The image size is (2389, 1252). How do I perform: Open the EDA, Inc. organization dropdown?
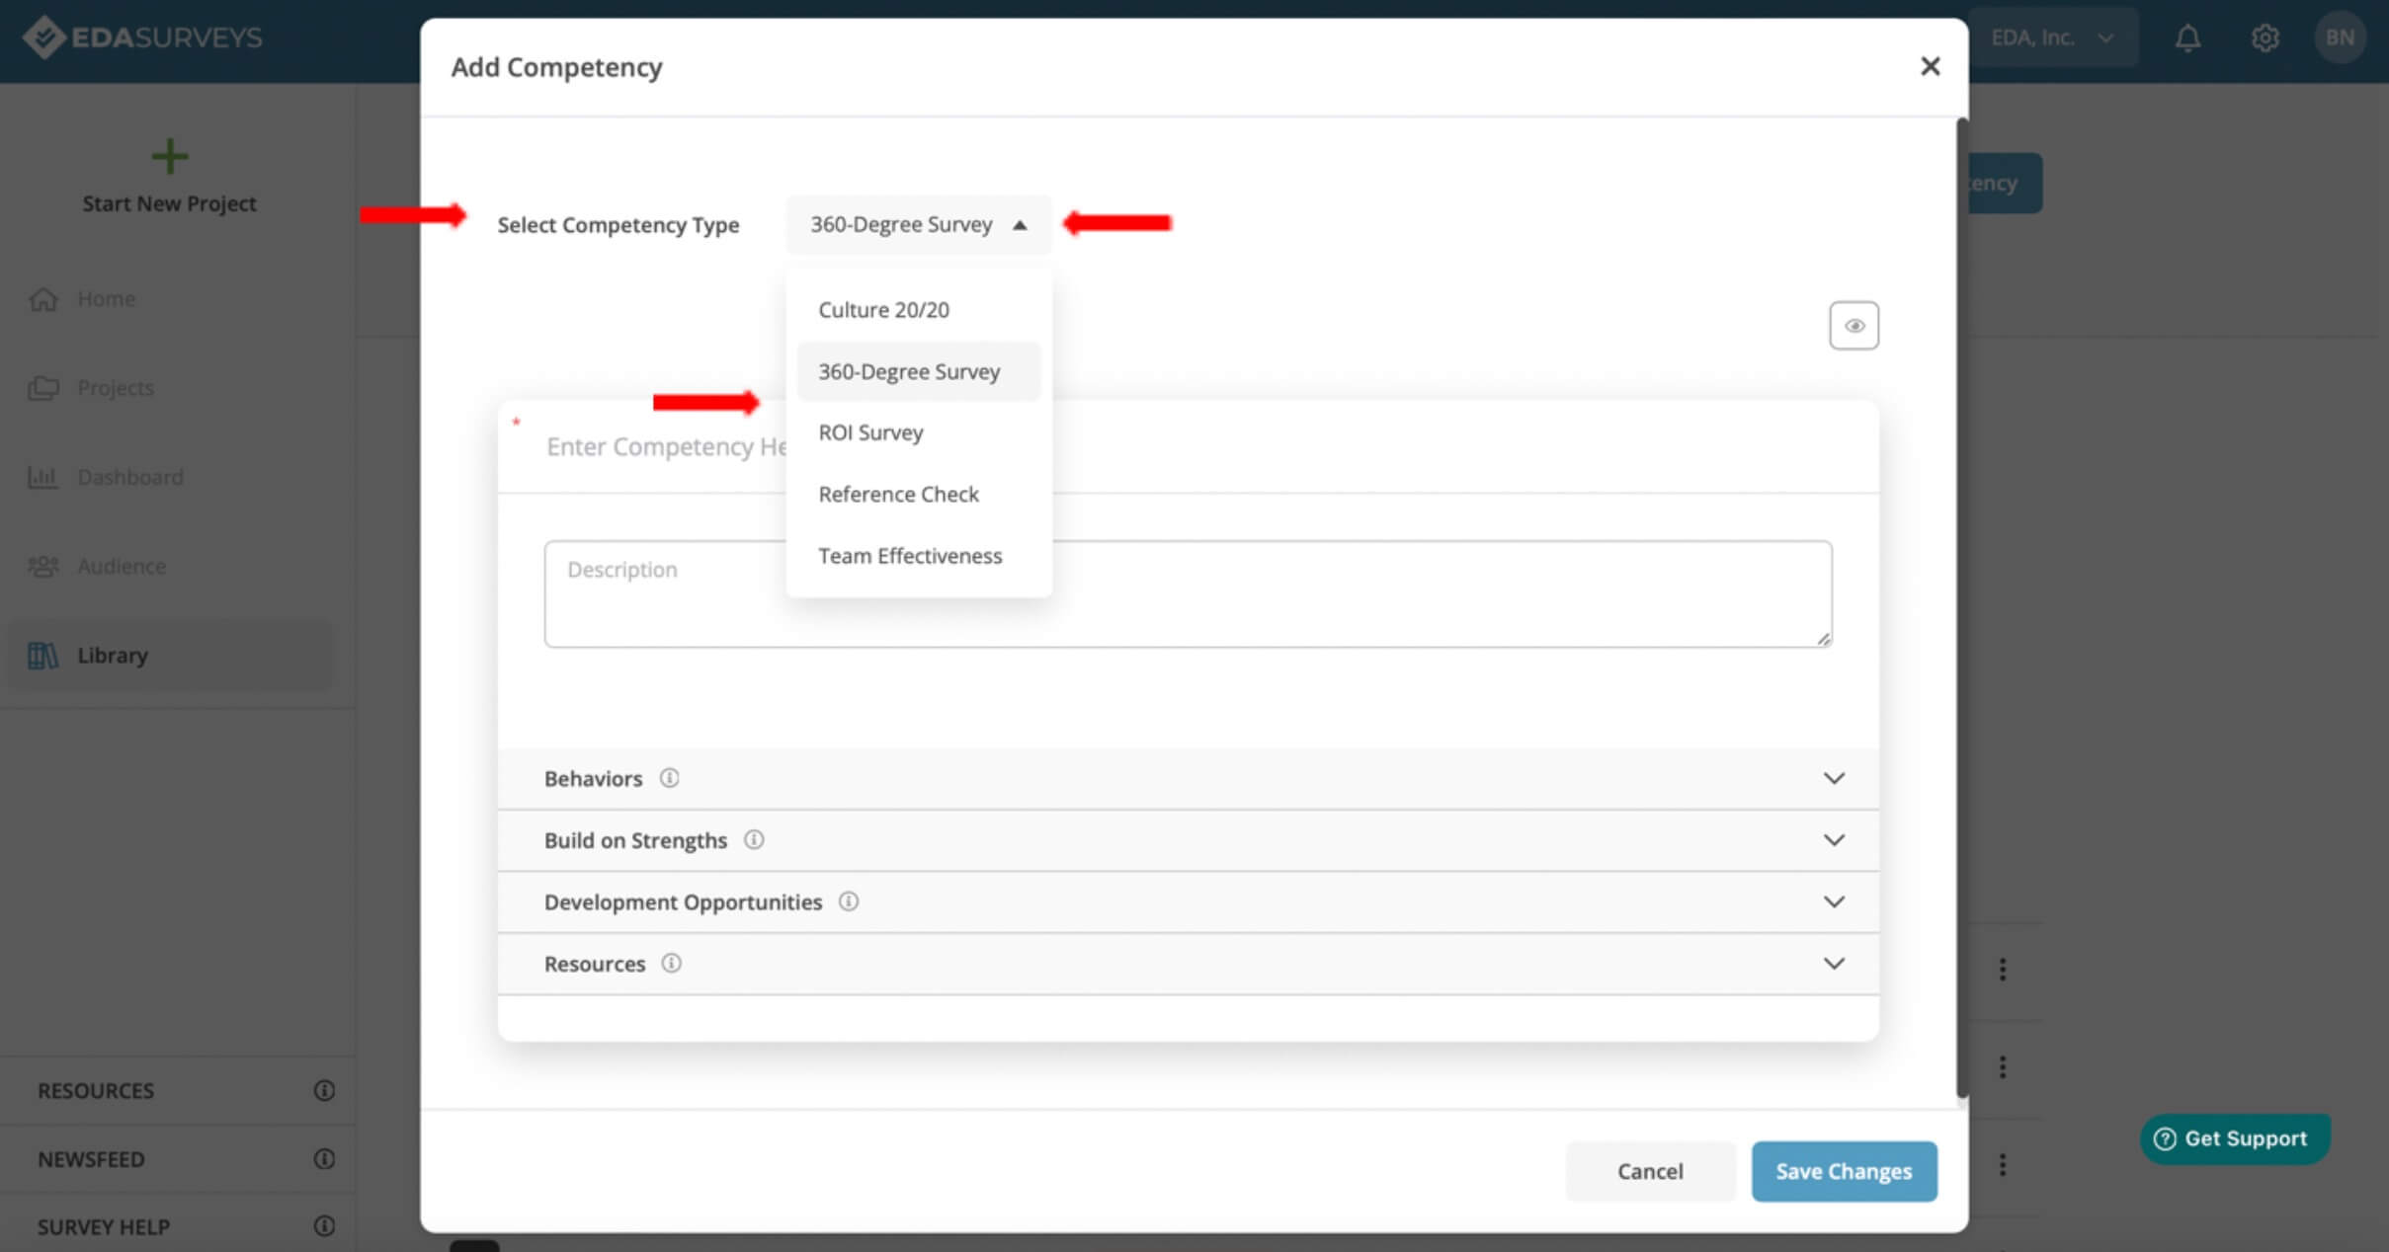pos(2053,38)
